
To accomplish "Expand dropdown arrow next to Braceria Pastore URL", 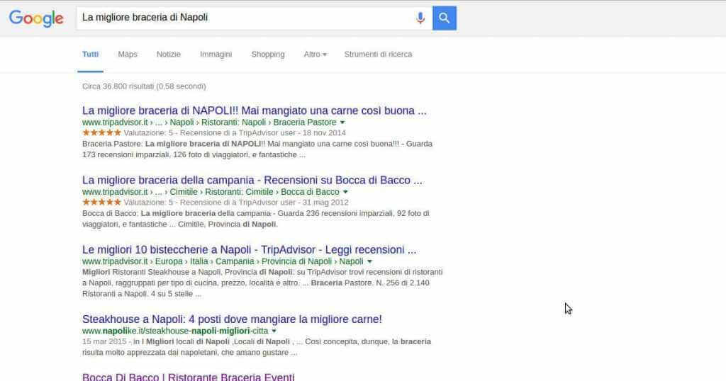I will pos(342,123).
